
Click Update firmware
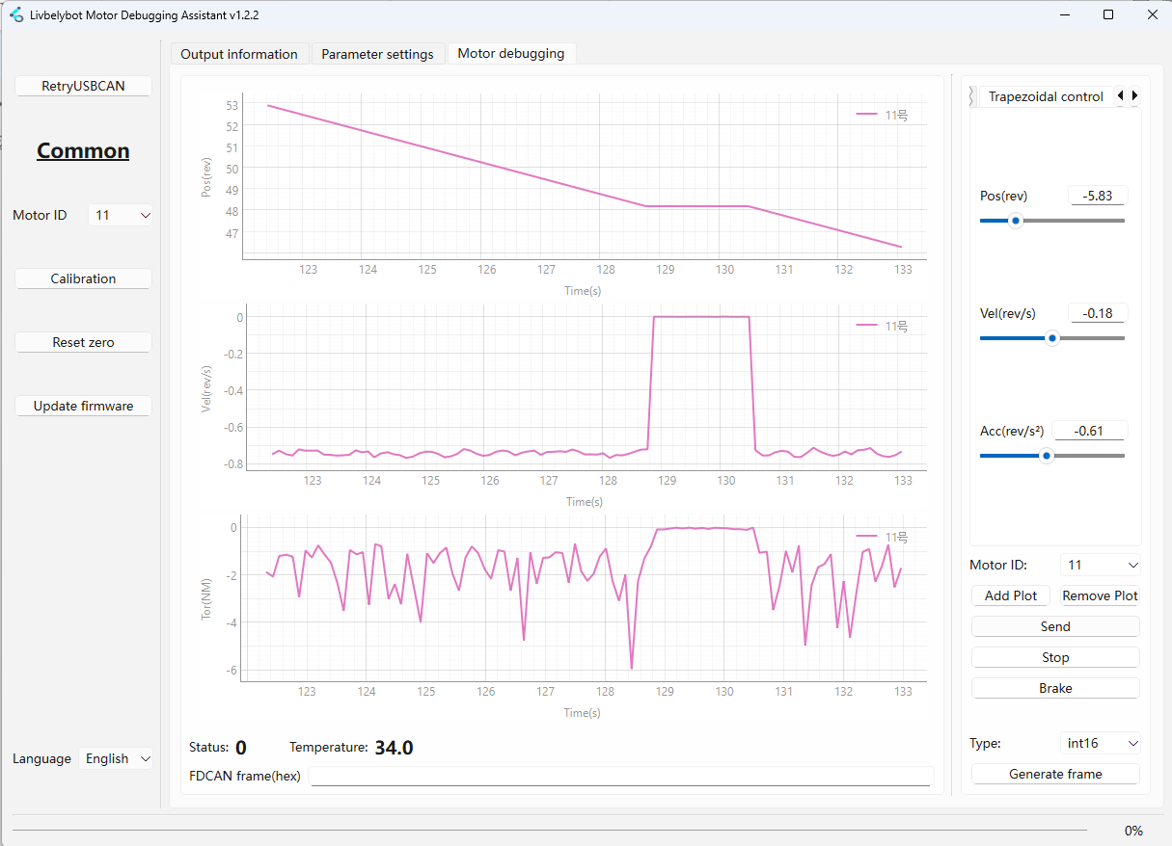coord(83,406)
